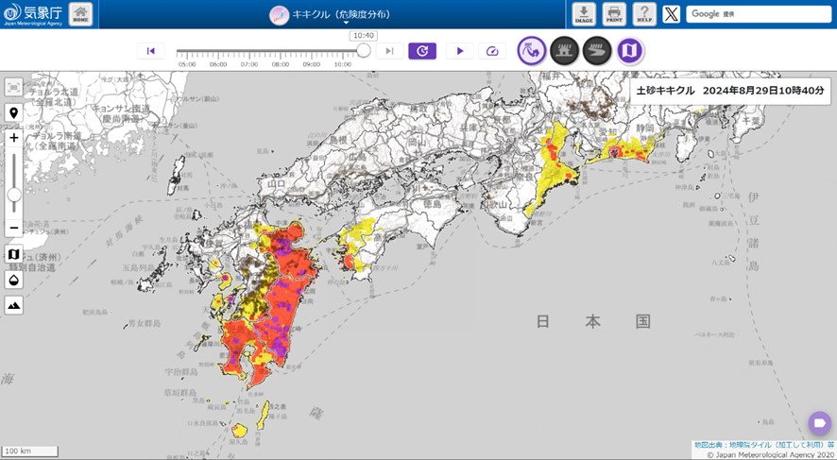The width and height of the screenshot is (837, 460).
Task: Download the map using IMAGE button
Action: click(x=583, y=14)
